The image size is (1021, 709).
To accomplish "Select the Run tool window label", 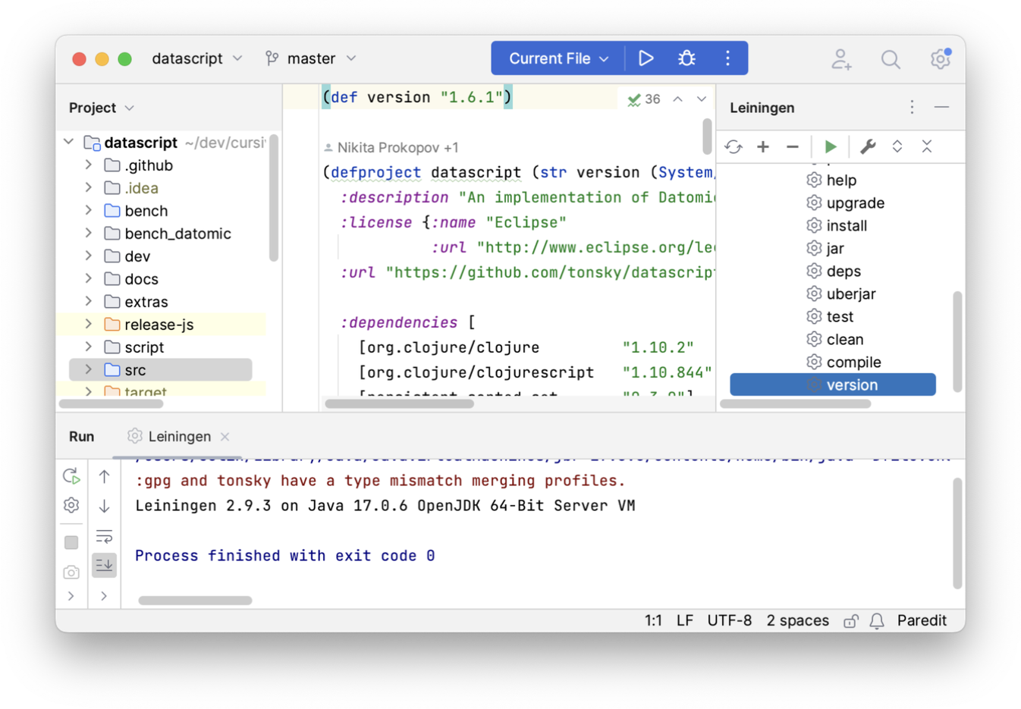I will coord(81,436).
